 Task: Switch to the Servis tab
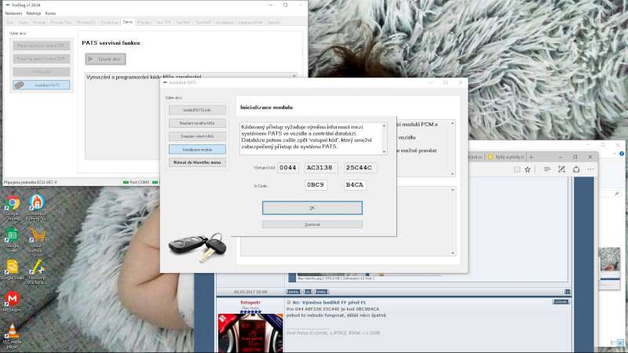[128, 23]
